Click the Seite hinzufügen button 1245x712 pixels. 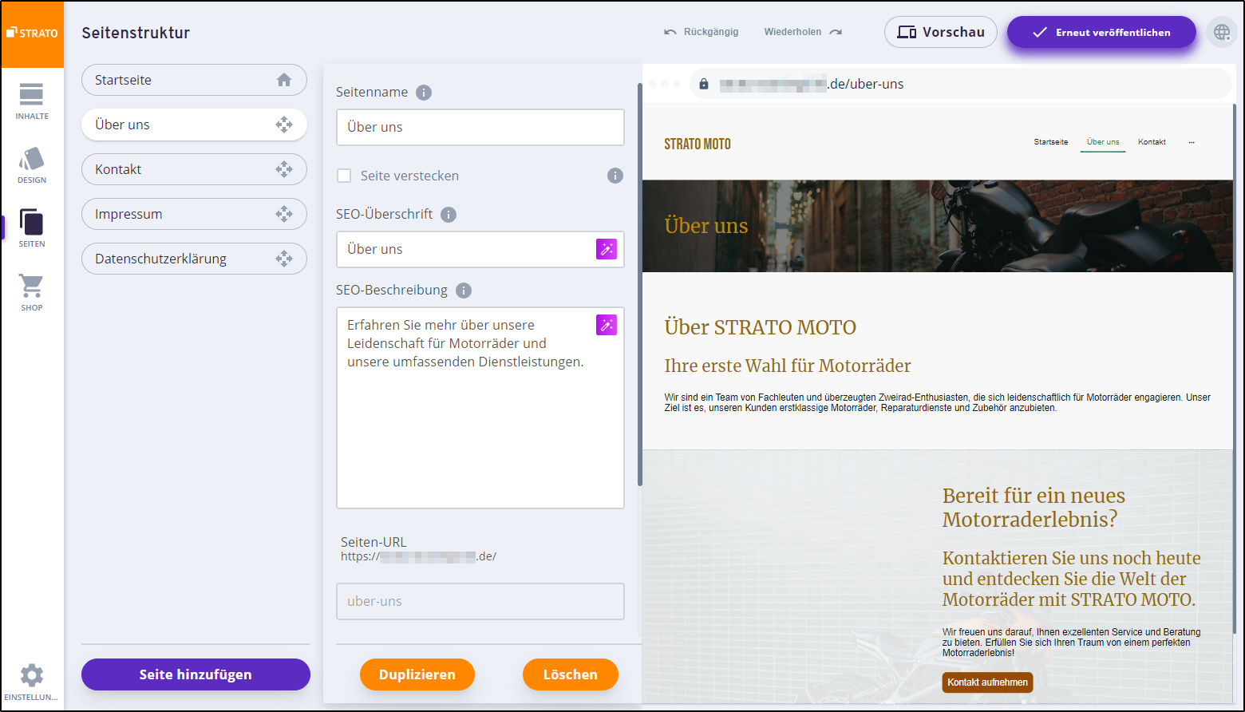[196, 674]
